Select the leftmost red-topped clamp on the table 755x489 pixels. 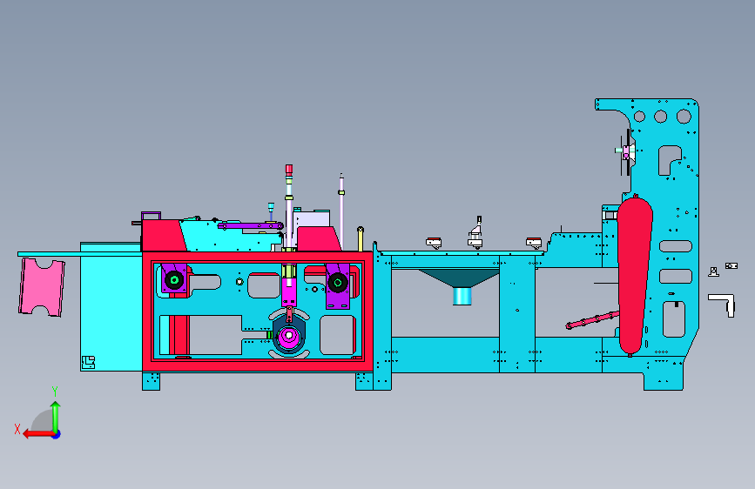434,243
